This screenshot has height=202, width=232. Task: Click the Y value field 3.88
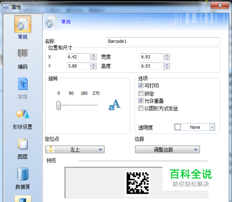[78, 66]
